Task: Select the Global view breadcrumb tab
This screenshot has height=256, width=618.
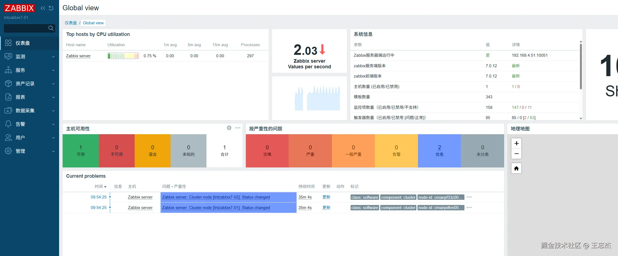Action: (x=93, y=23)
